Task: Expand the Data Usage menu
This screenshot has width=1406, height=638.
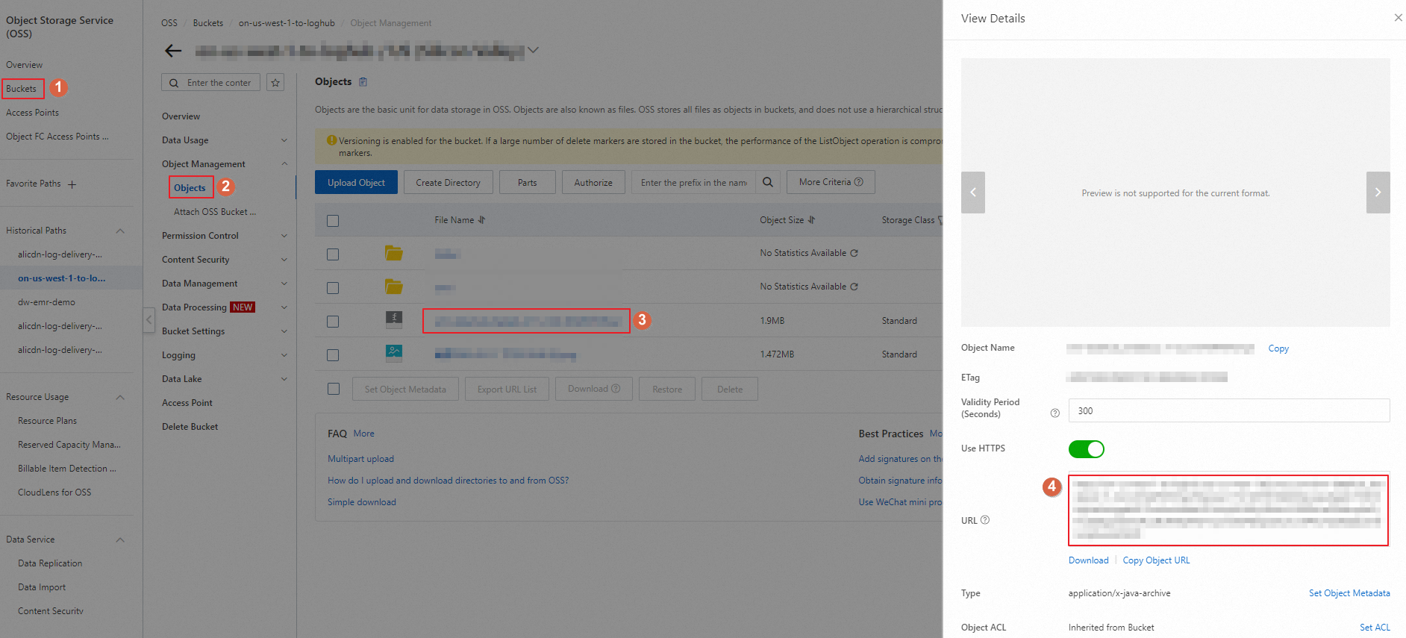Action: click(284, 140)
